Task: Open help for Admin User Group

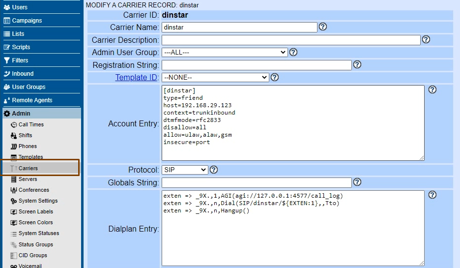Action: tap(293, 52)
